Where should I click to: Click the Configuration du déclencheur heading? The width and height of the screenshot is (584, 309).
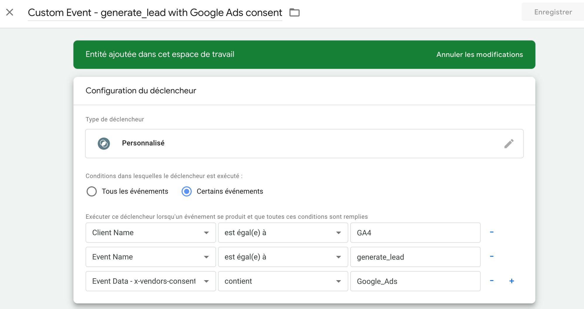tap(141, 91)
